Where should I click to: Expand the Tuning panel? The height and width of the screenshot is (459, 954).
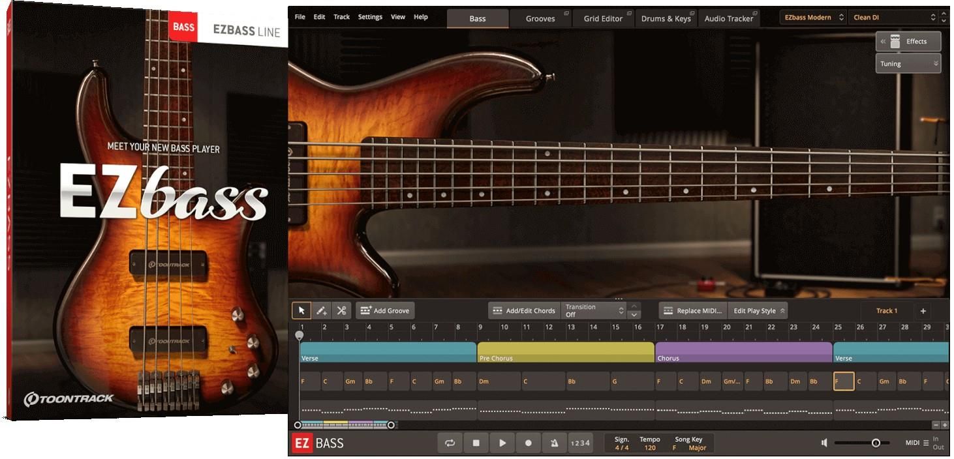pyautogui.click(x=908, y=63)
